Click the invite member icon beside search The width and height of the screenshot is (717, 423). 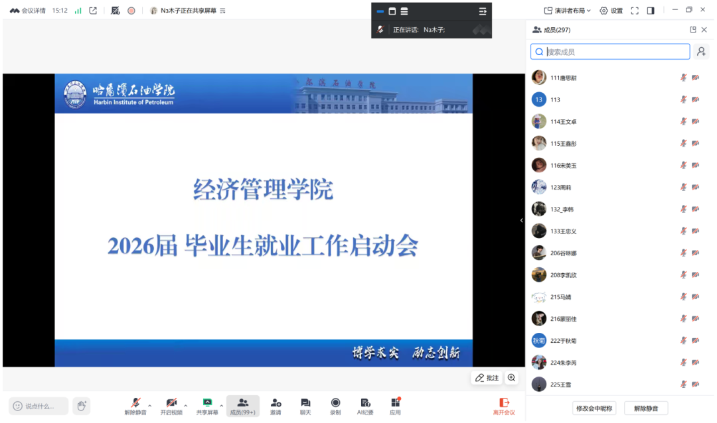pos(701,52)
